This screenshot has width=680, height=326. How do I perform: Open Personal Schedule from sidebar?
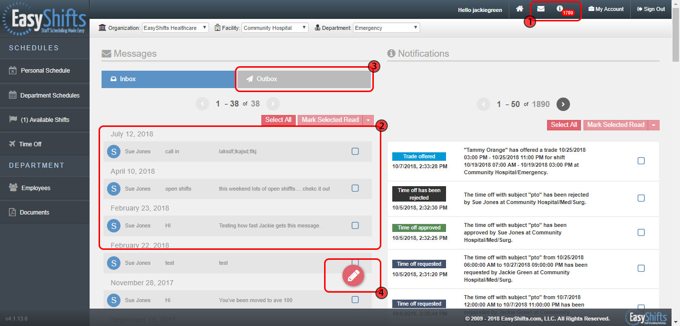45,71
